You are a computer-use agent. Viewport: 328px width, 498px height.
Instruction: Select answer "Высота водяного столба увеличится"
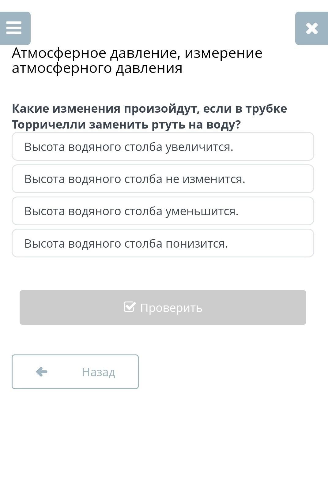click(x=163, y=147)
